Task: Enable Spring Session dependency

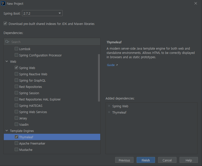Action: 16,93
